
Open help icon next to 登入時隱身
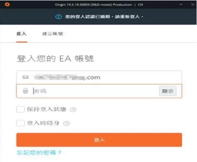point(66,123)
